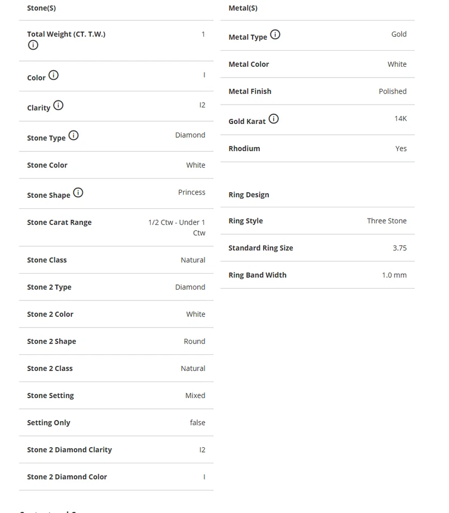
Task: Show info for Stone Type
Action: pos(74,135)
